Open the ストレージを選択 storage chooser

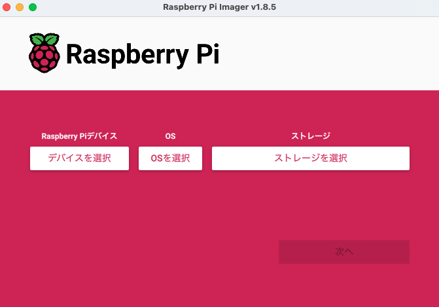[310, 158]
